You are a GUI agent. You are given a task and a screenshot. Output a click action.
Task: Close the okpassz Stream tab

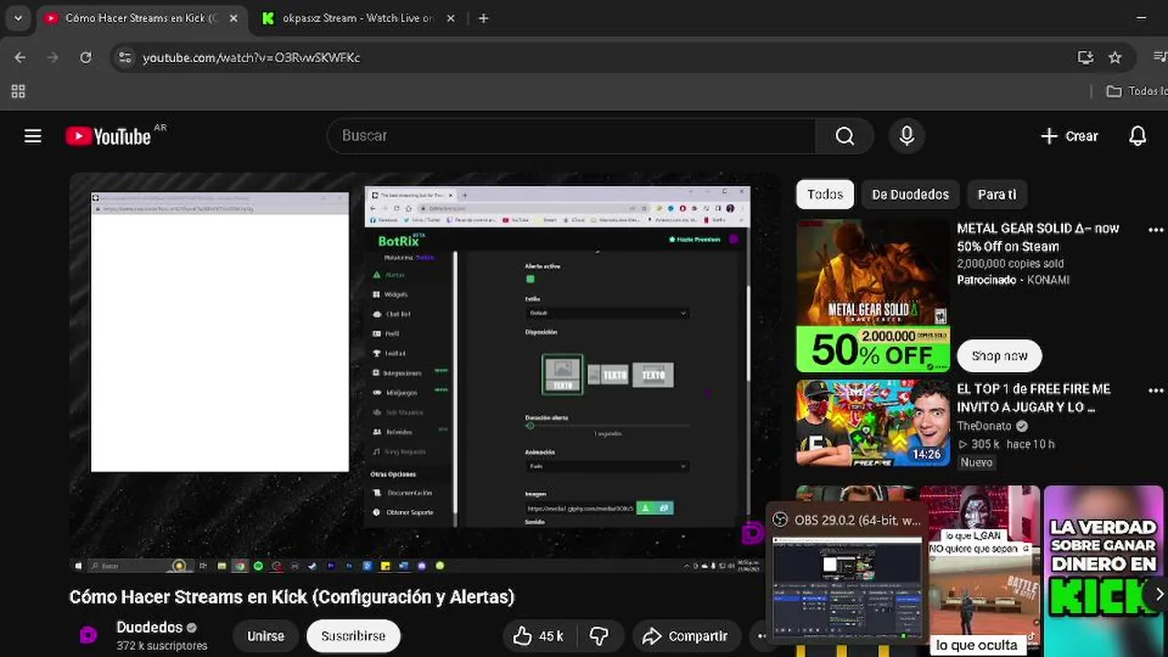point(450,18)
